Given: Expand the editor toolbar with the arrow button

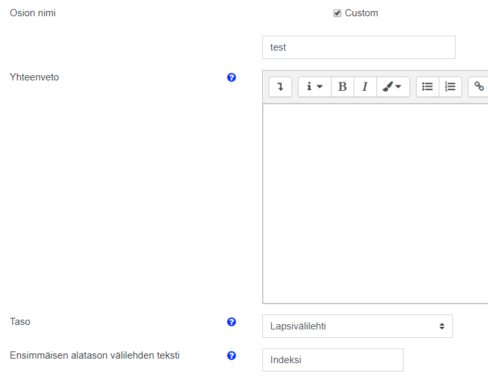Looking at the screenshot, I should (280, 87).
